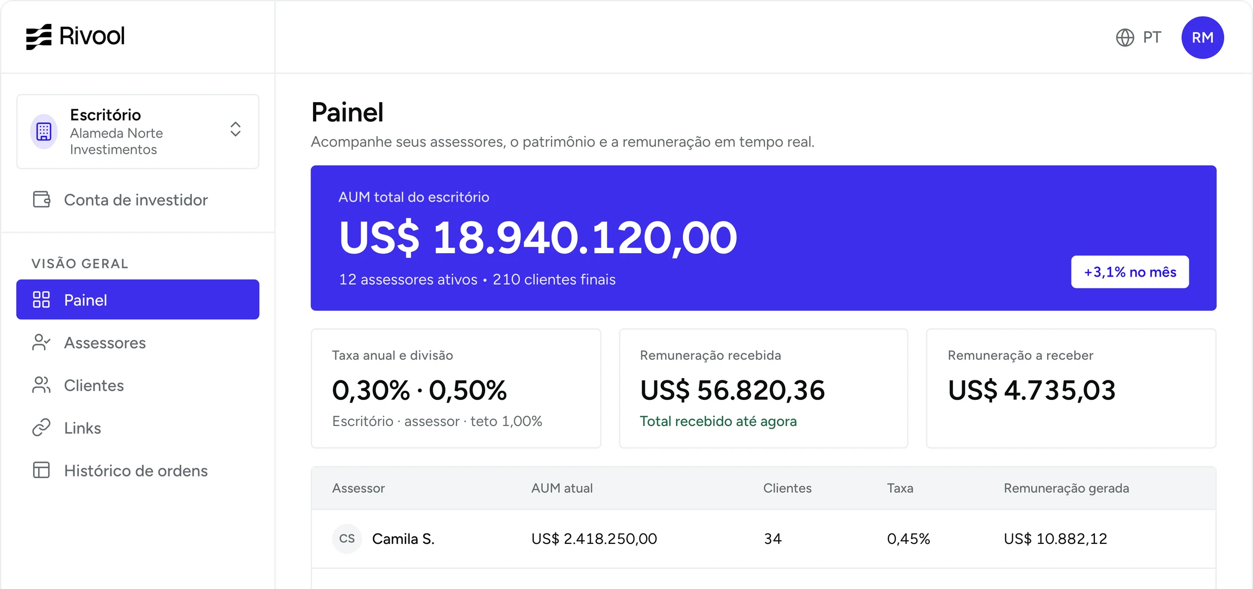Open Histórico de ordens
The width and height of the screenshot is (1253, 589).
pyautogui.click(x=138, y=471)
